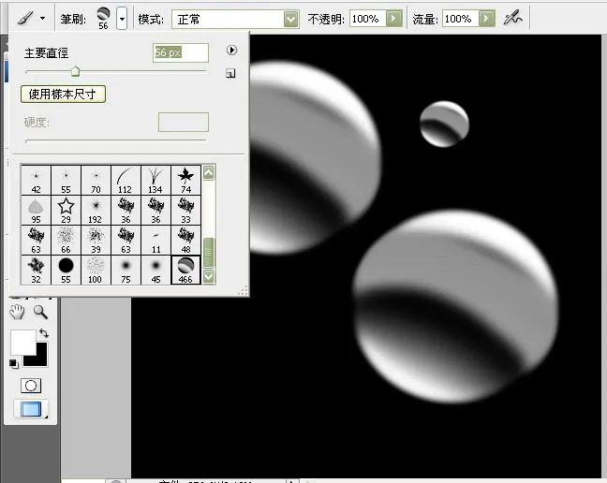Select the soft round brush 75
This screenshot has height=483, width=607.
click(x=126, y=270)
